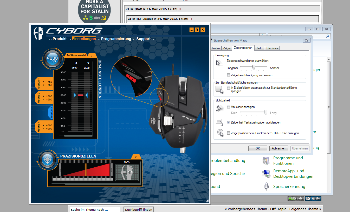350x212 pixels.
Task: Close the Eigenschaften von Maus dialog
Action: 307,40
